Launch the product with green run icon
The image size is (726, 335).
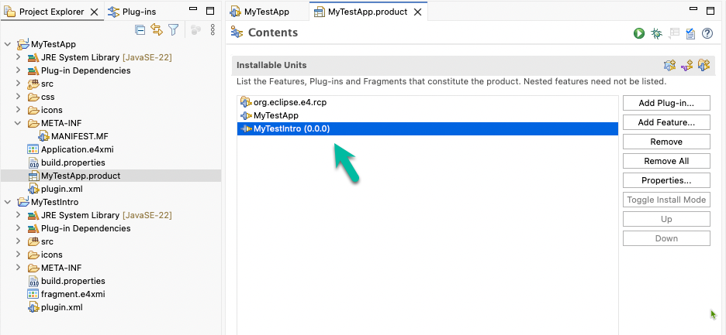click(x=639, y=33)
